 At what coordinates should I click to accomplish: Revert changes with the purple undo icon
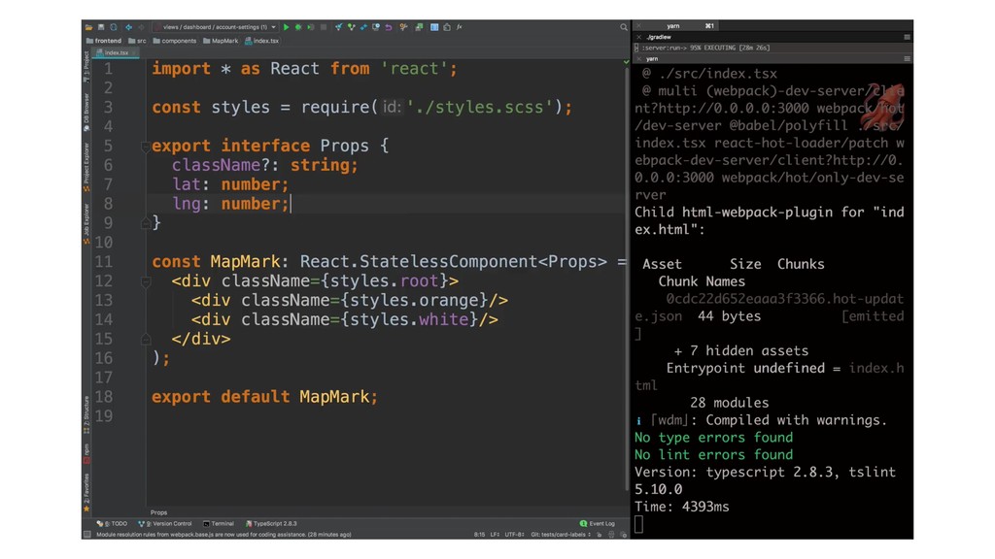389,27
